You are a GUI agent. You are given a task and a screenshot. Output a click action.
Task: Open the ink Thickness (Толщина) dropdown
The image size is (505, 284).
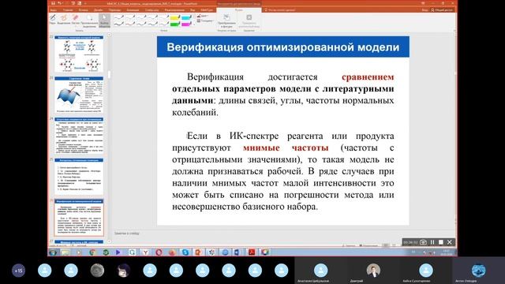tap(205, 21)
